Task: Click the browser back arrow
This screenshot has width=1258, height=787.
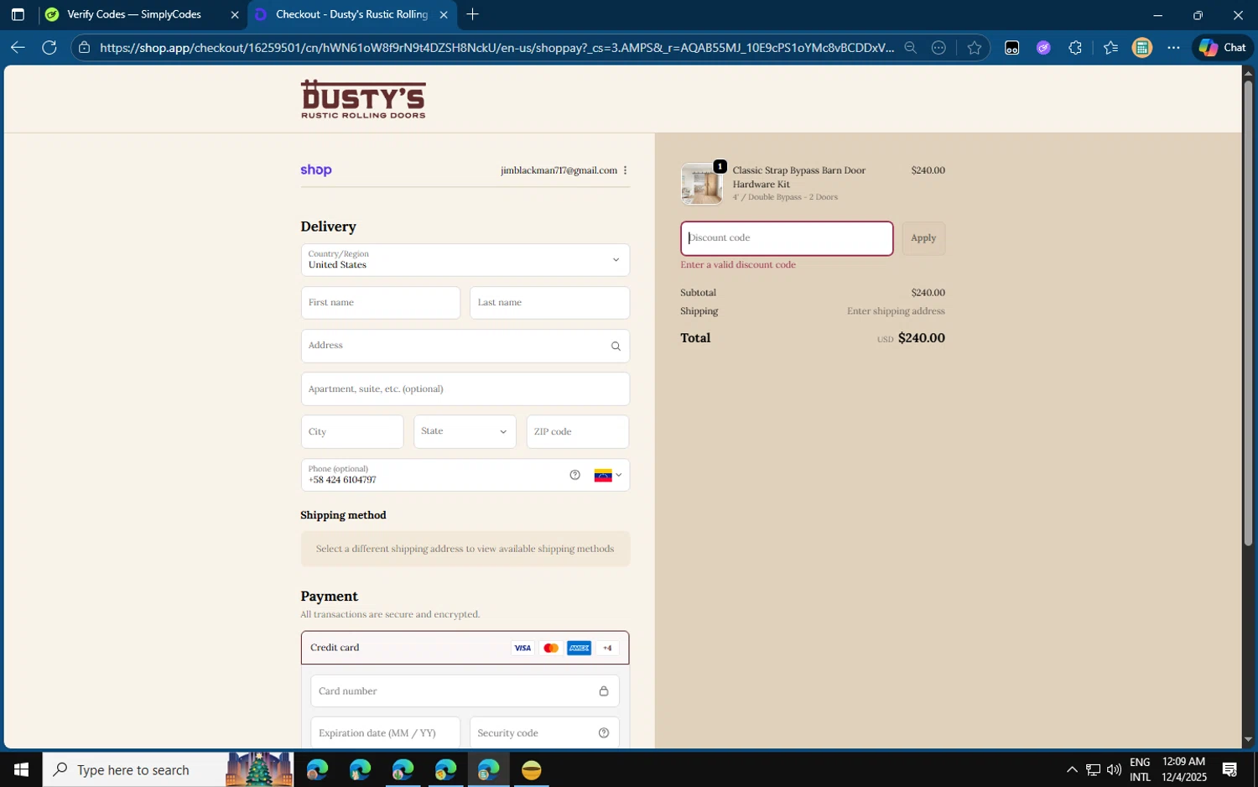Action: pos(18,48)
